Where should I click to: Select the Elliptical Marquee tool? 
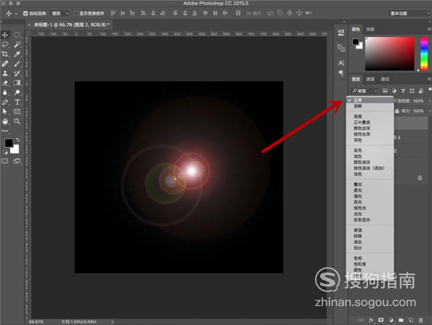coord(17,35)
